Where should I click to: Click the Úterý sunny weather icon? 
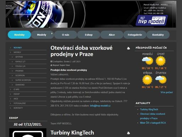[x=161, y=61]
